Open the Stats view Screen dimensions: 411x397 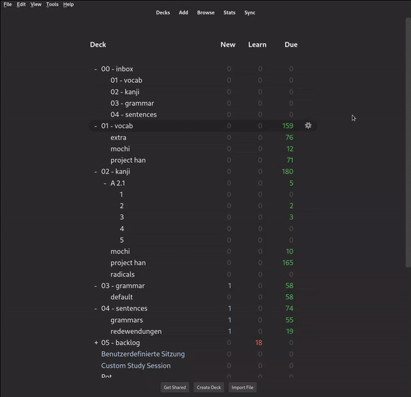pos(229,12)
